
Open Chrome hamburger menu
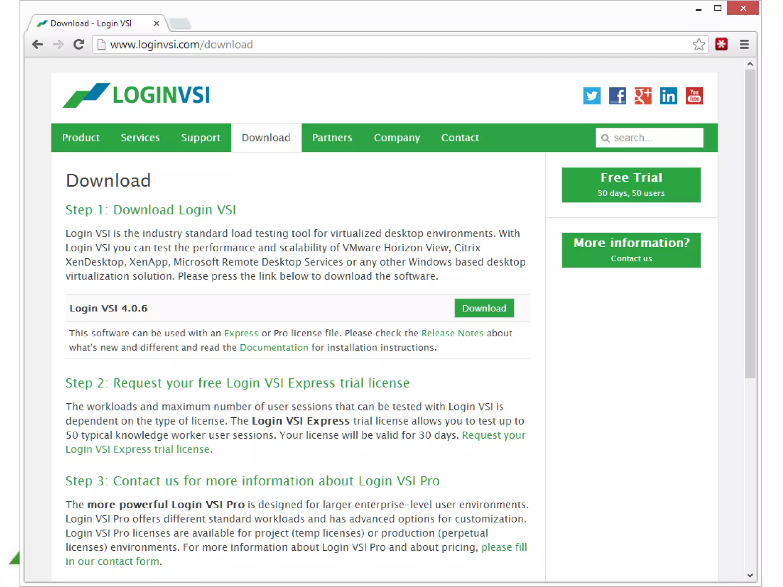click(x=744, y=45)
